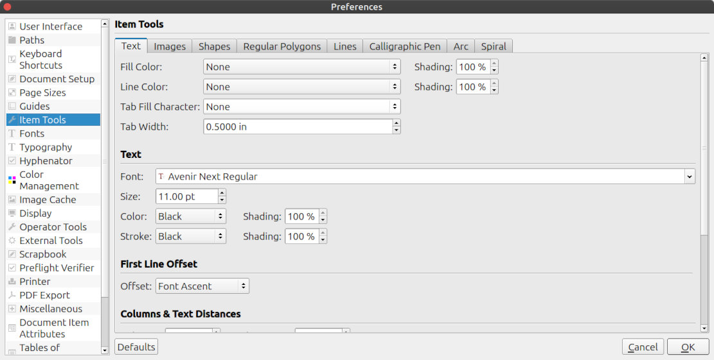714x360 pixels.
Task: Click the Cancel button
Action: (x=643, y=347)
